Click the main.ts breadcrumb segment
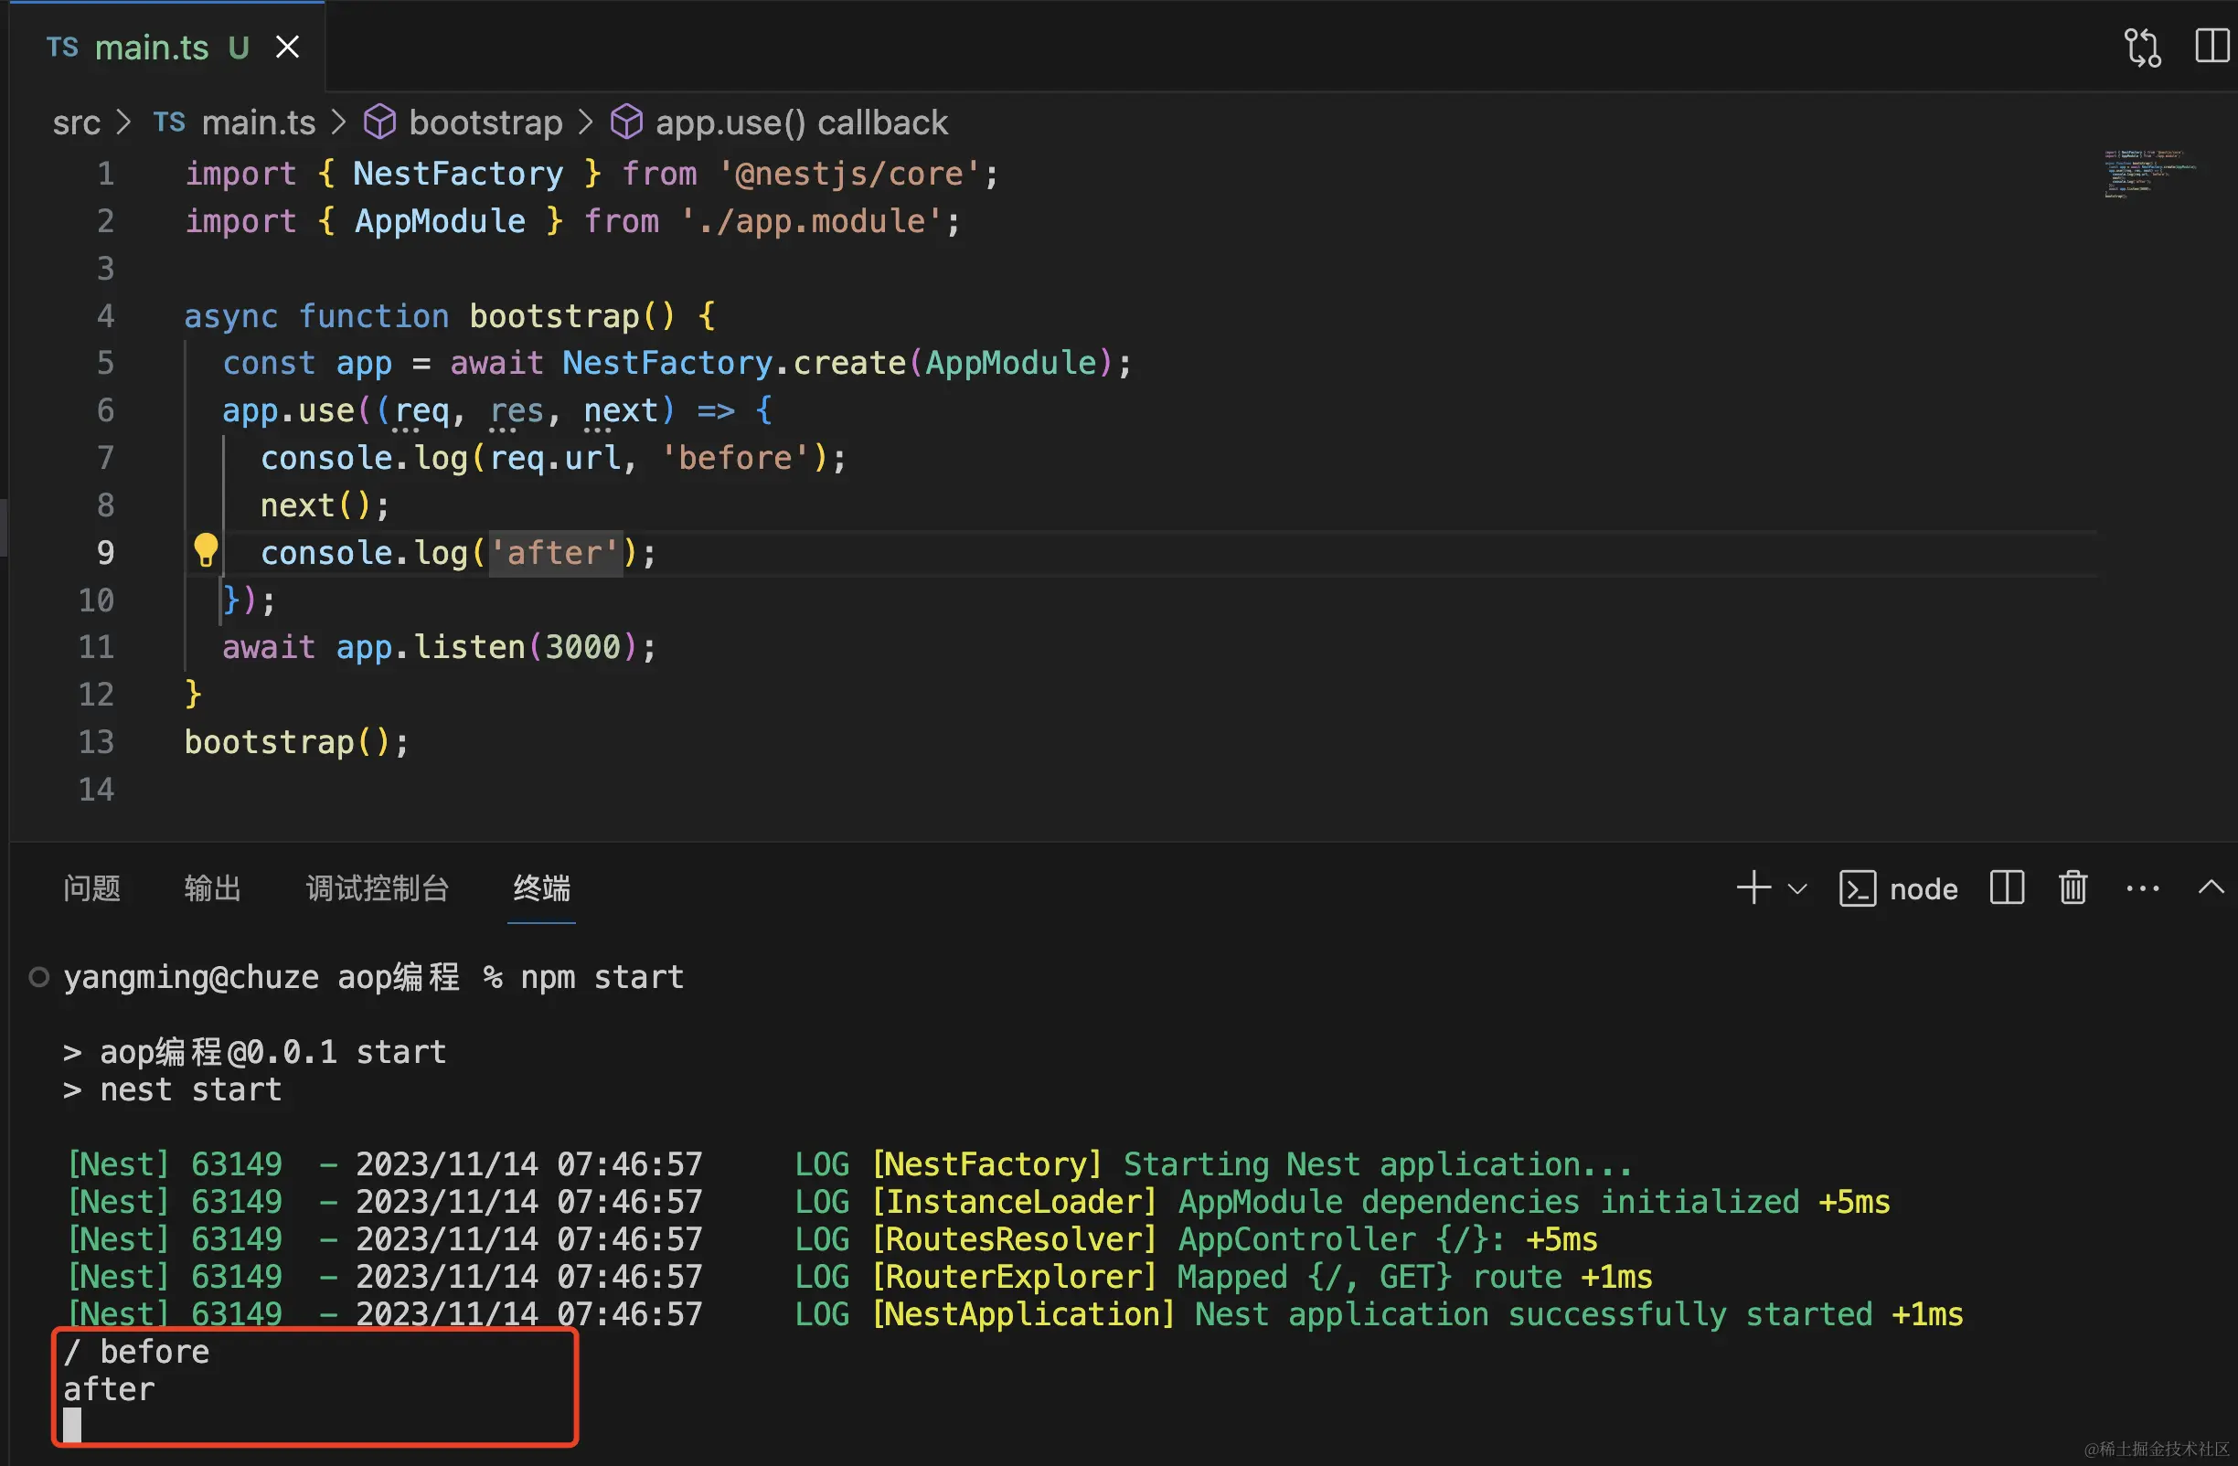Viewport: 2238px width, 1466px height. (259, 122)
